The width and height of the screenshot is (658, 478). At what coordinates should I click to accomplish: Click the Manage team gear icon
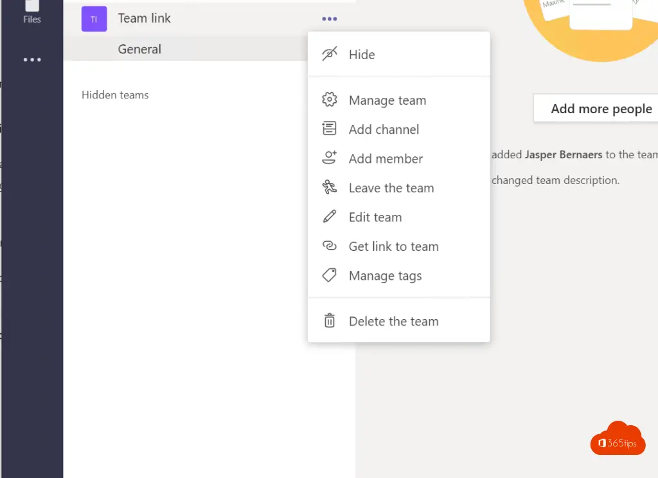(329, 100)
